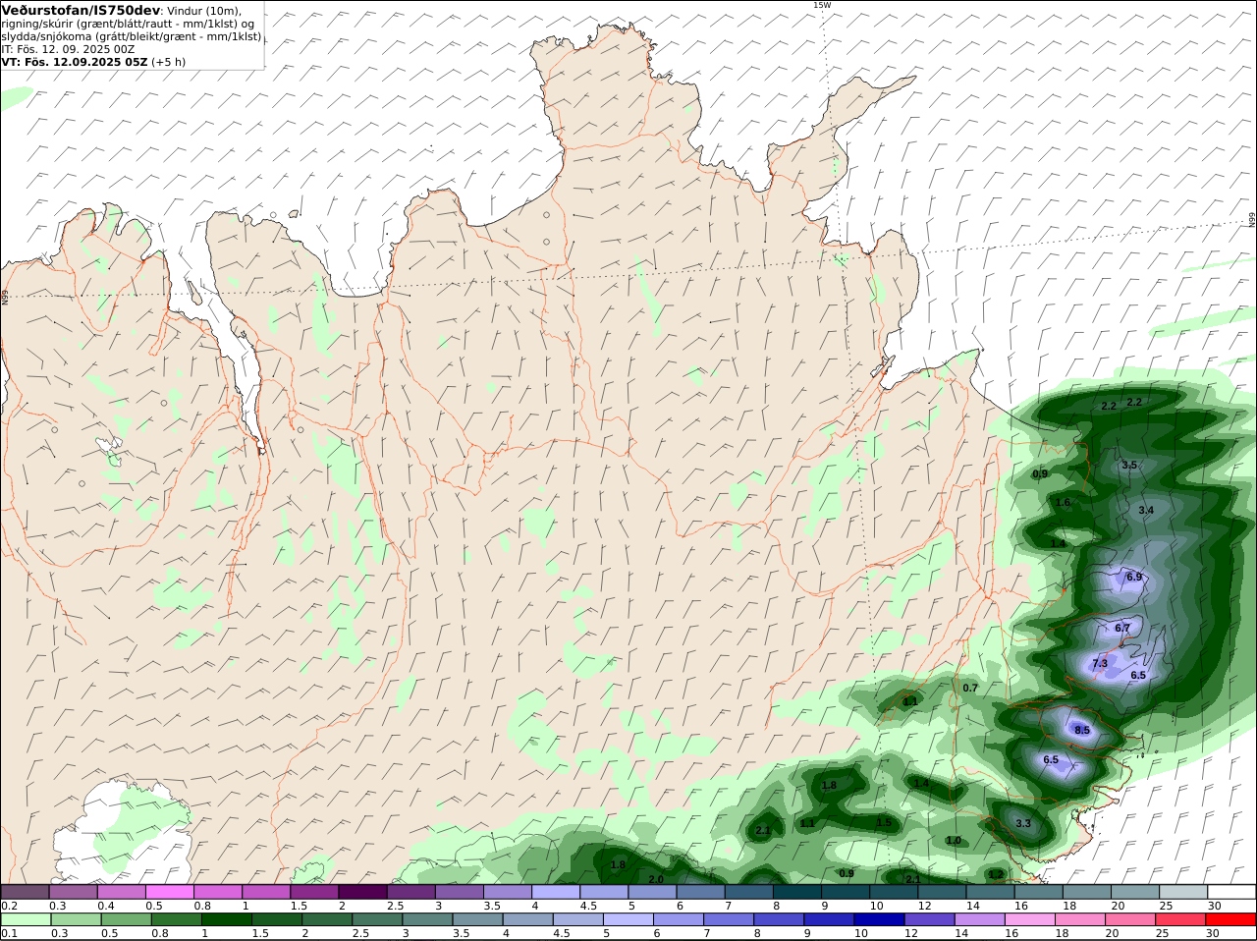This screenshot has width=1257, height=941.
Task: Select the 1.0 precipitation value on the map
Action: [x=954, y=840]
